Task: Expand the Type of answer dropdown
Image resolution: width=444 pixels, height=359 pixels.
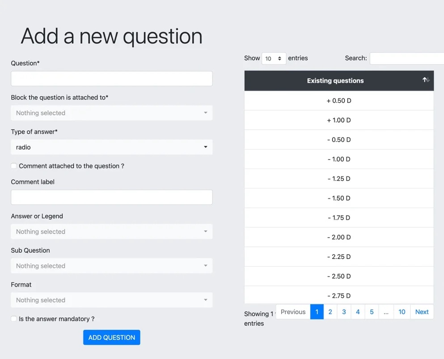Action: tap(111, 147)
